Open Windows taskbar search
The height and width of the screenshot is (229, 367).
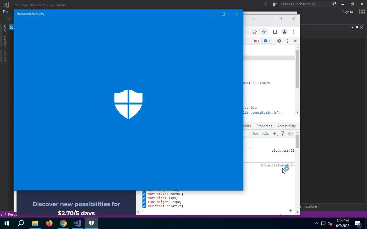tap(21, 223)
